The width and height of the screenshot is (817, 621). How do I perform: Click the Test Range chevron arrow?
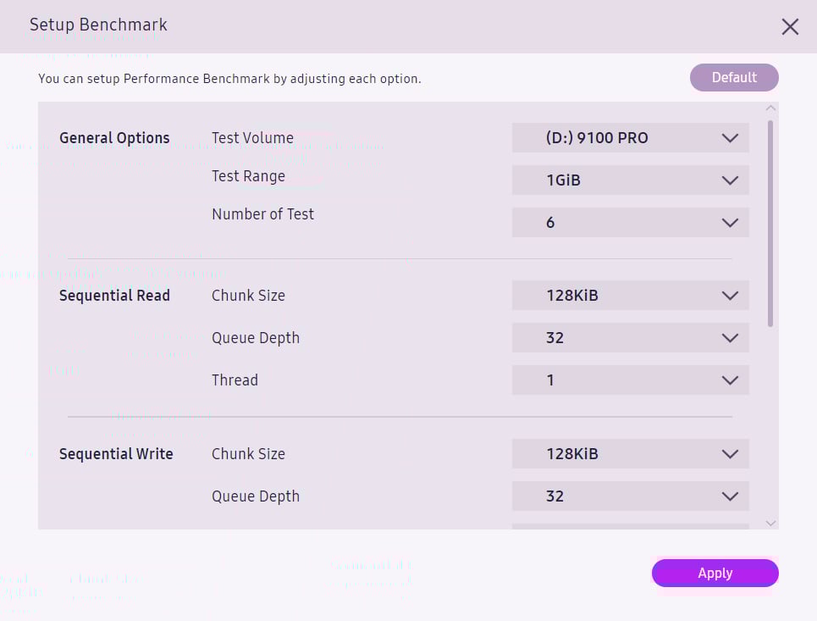pyautogui.click(x=731, y=180)
